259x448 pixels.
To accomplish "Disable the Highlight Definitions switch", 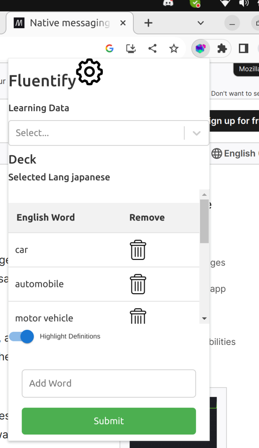I will click(x=22, y=336).
